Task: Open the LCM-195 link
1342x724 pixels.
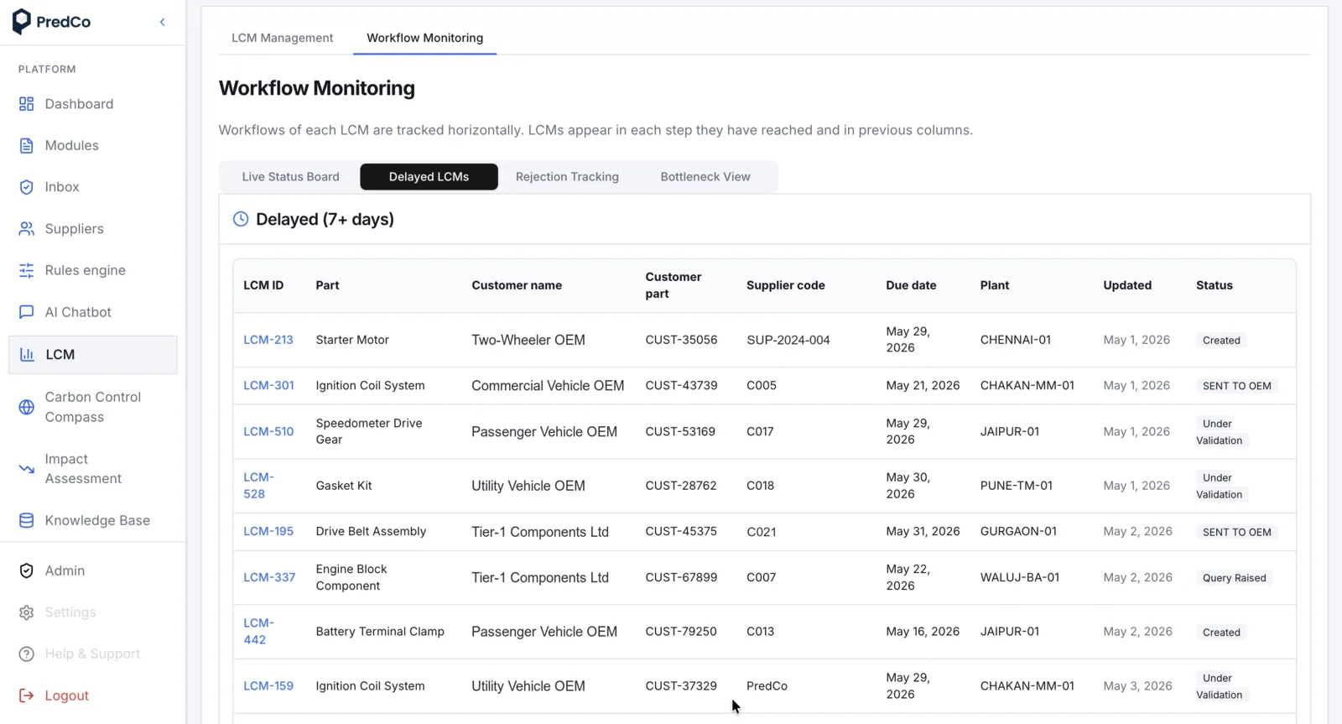Action: click(x=268, y=531)
